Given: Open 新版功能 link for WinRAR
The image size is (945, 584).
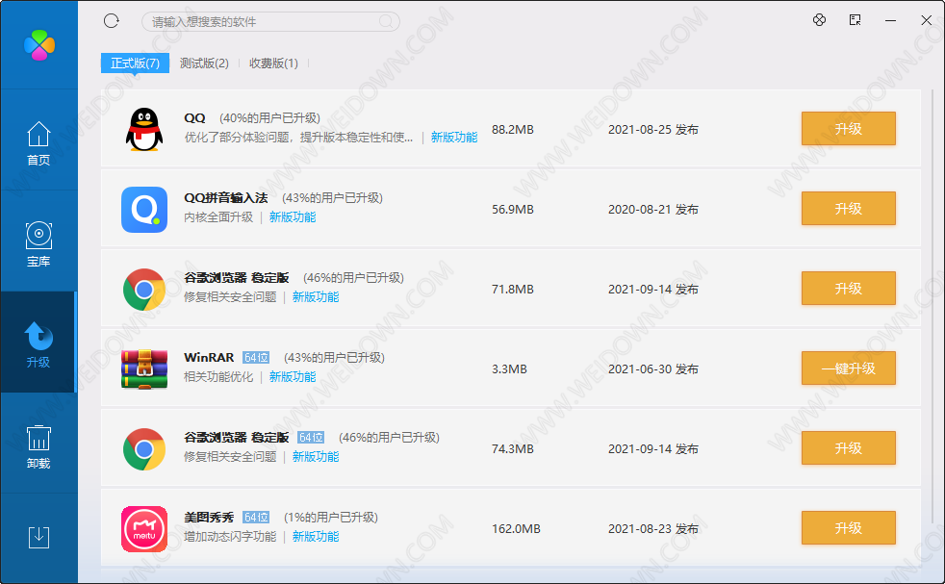Looking at the screenshot, I should [x=293, y=377].
